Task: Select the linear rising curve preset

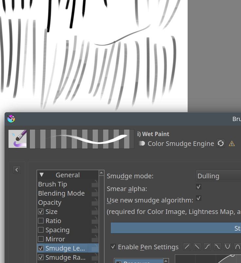Action: click(187, 247)
